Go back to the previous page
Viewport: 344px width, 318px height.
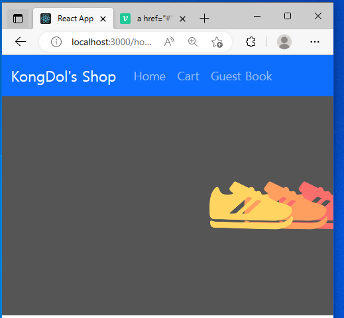21,42
